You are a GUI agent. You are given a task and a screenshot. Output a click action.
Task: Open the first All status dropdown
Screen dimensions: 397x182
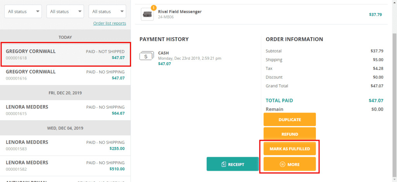23,11
